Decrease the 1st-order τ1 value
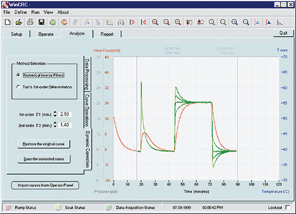 point(55,116)
